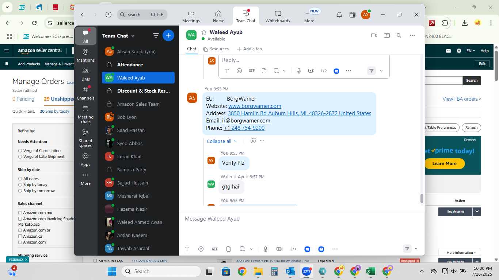Click the bottom composer file attach icon
499x280 pixels.
(229, 249)
